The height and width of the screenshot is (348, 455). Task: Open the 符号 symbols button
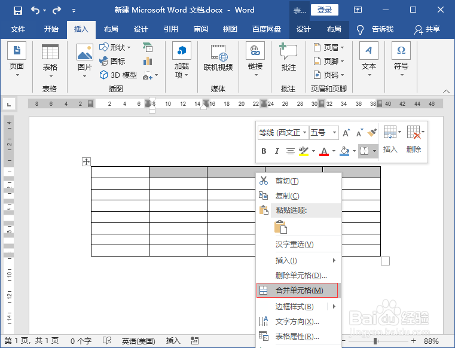tap(401, 60)
